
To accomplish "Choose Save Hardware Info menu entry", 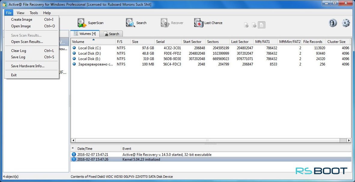I will coord(32,66).
